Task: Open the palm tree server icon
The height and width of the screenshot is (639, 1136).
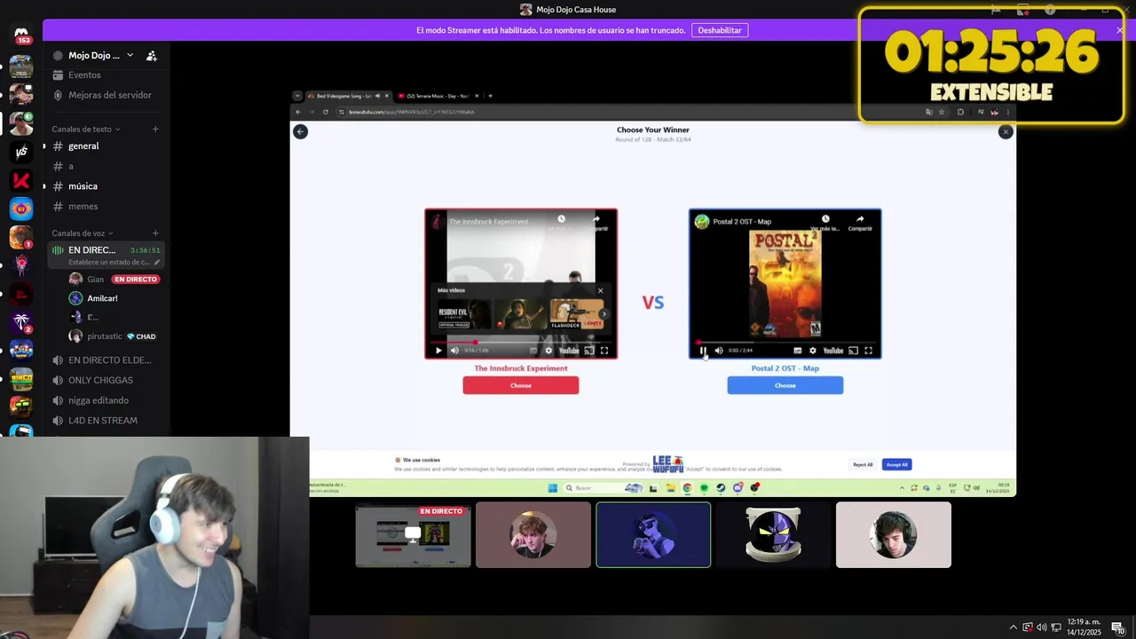Action: pyautogui.click(x=21, y=322)
